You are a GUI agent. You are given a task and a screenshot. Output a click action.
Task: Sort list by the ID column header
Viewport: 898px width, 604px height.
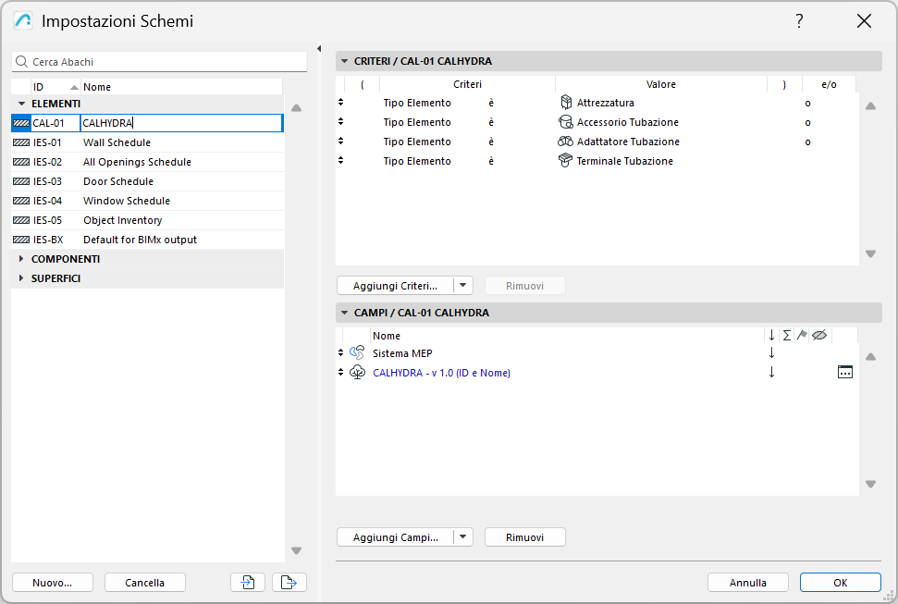pyautogui.click(x=55, y=87)
